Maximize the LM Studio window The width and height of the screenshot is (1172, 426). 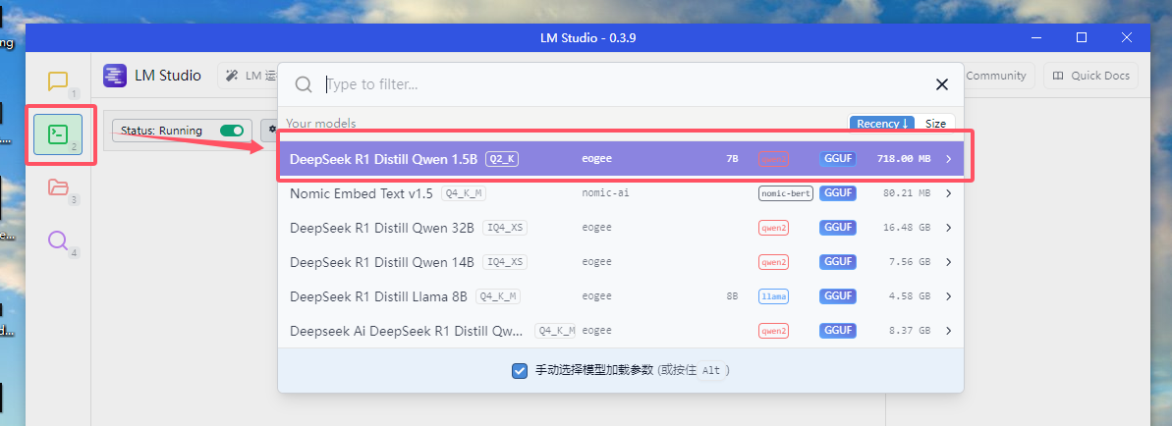click(1082, 37)
